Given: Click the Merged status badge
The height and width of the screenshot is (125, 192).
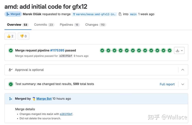Looking at the screenshot, I should click(13, 14).
